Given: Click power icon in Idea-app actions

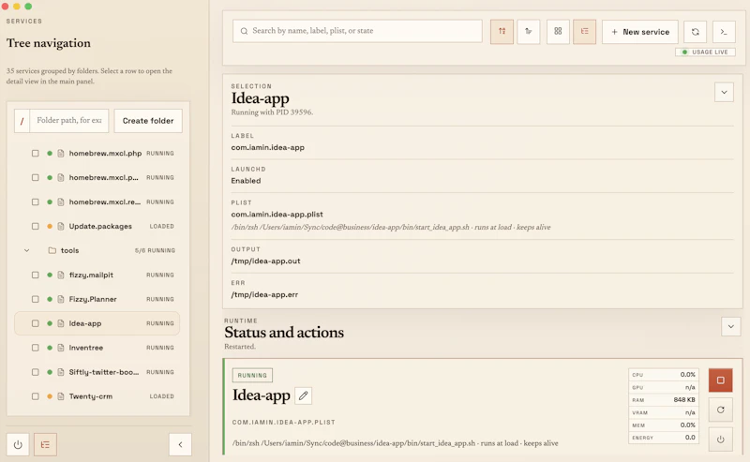Looking at the screenshot, I should click(x=720, y=440).
